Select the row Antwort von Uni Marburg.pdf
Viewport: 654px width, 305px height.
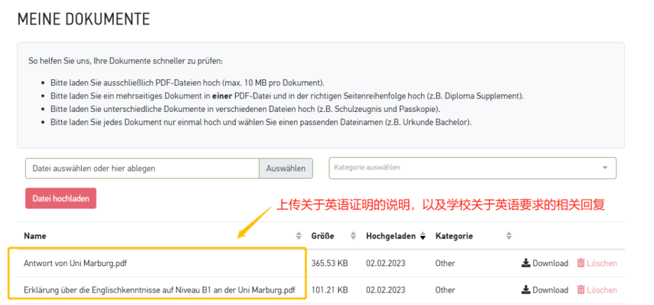point(75,263)
